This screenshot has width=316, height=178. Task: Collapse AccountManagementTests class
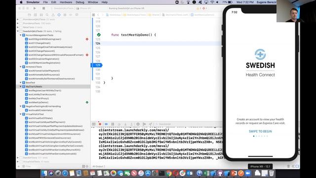pyautogui.click(x=21, y=35)
